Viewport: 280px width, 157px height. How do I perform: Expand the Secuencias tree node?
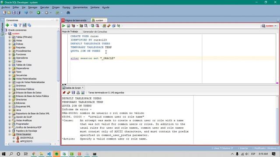10,75
